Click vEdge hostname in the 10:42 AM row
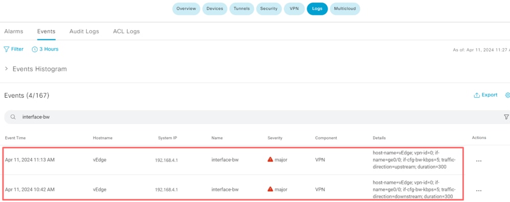This screenshot has height=202, width=510. click(100, 189)
